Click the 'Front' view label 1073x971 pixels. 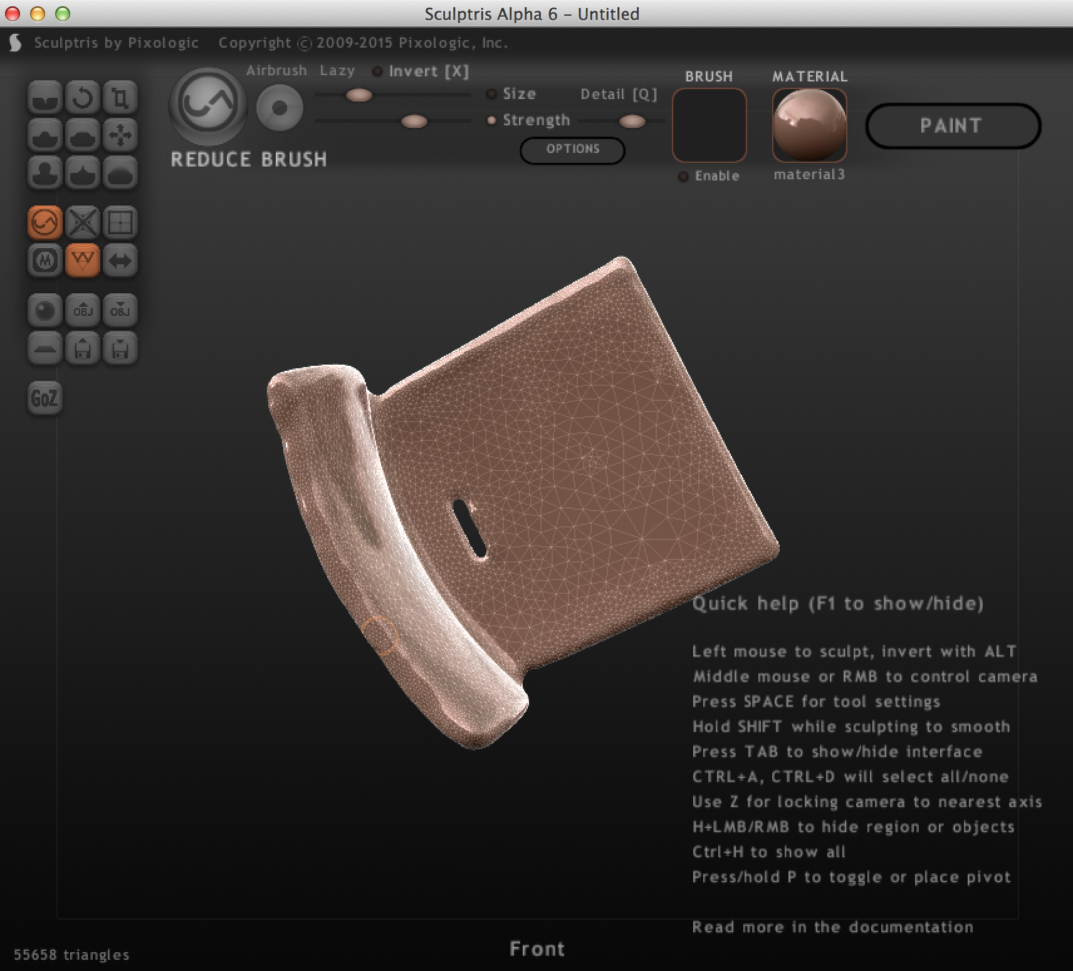click(537, 948)
